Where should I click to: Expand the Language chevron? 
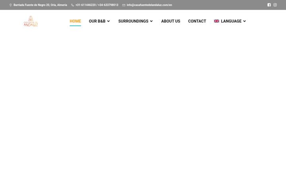click(244, 21)
